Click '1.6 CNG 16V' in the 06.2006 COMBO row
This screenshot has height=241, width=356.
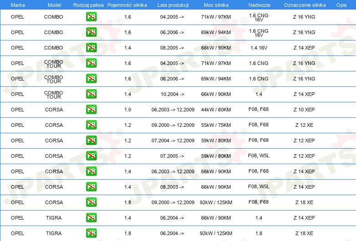click(259, 33)
